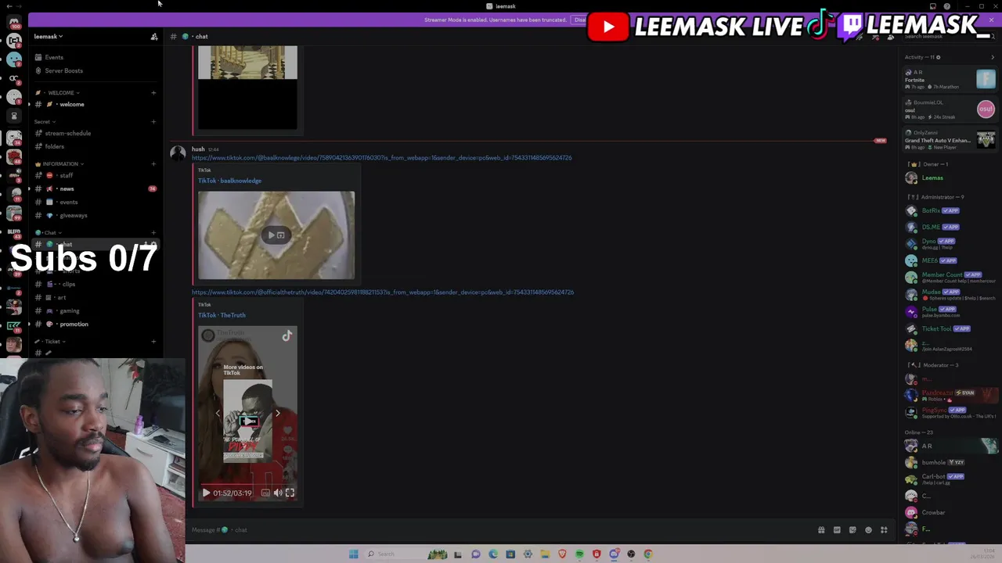This screenshot has width=1002, height=563.
Task: Open the Discord help icon in title bar
Action: [947, 6]
